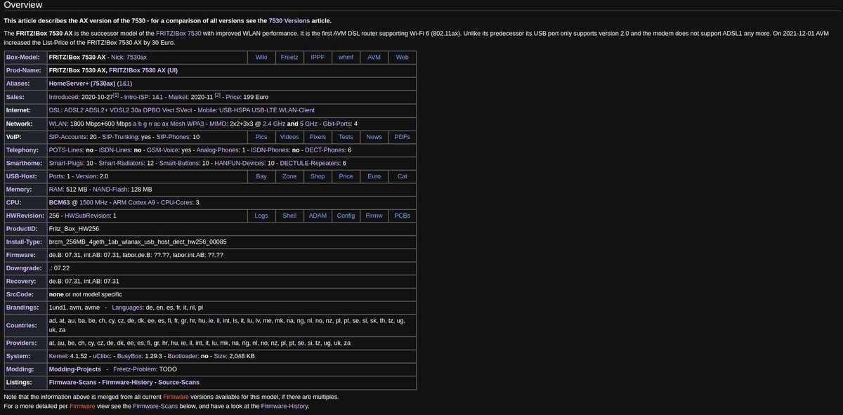
Task: Open the News link
Action: pyautogui.click(x=374, y=137)
